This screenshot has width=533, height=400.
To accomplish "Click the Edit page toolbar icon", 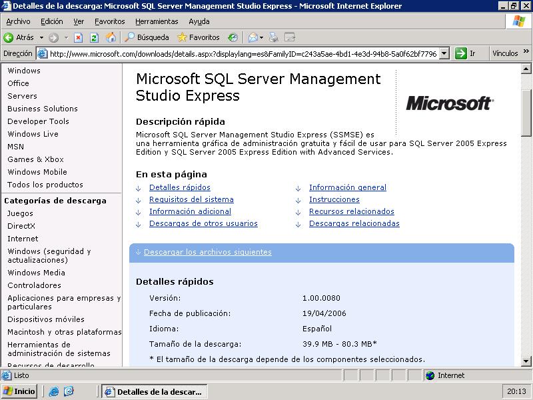I will coord(290,37).
